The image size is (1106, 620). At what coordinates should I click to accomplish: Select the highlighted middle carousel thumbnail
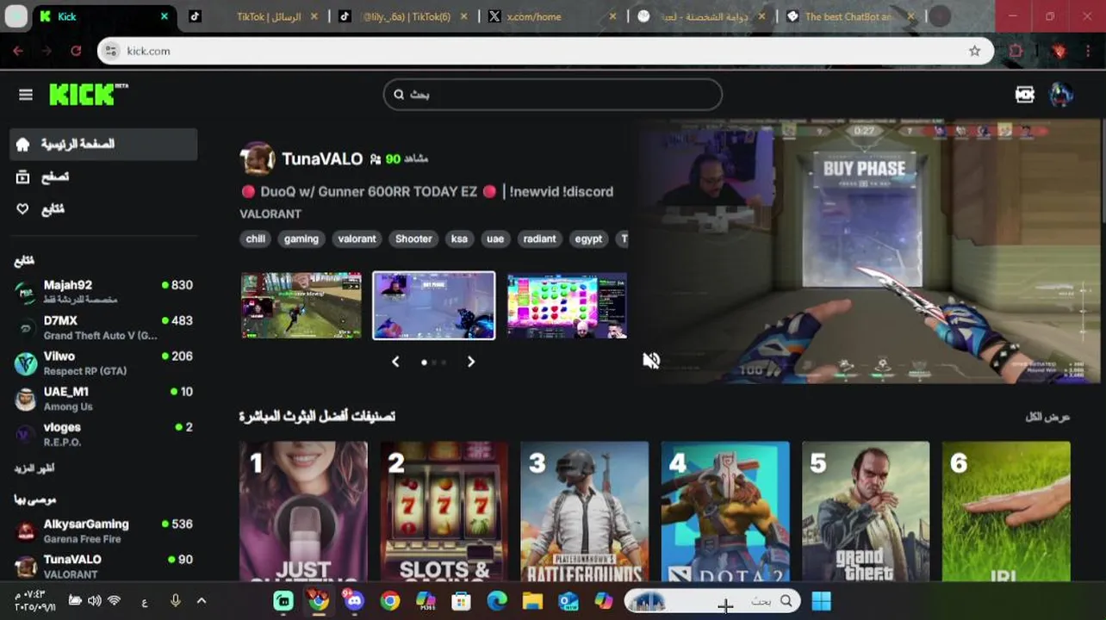[434, 305]
